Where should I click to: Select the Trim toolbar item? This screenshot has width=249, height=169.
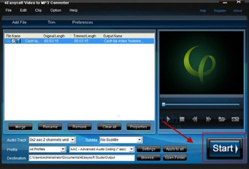click(x=51, y=22)
